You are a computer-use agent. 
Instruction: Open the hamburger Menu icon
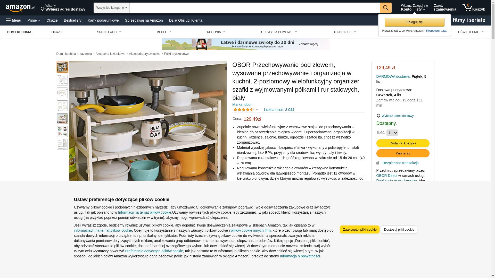click(14, 20)
